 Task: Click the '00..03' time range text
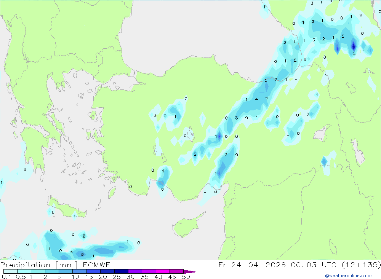coord(304,265)
